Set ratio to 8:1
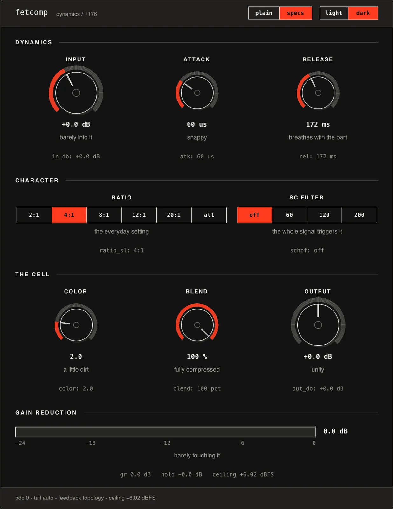 point(104,215)
